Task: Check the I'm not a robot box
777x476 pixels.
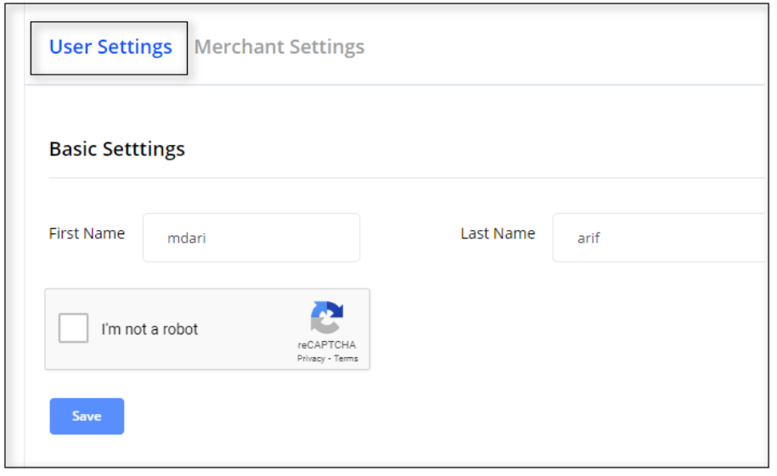Action: [x=74, y=328]
